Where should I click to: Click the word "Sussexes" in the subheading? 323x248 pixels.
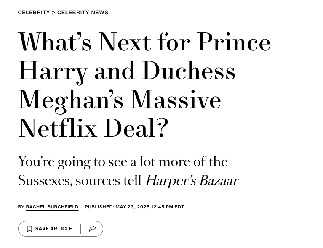pos(45,180)
